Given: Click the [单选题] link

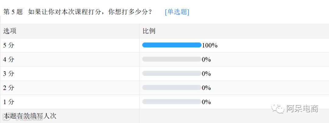Looking at the screenshot, I should click(177, 12).
